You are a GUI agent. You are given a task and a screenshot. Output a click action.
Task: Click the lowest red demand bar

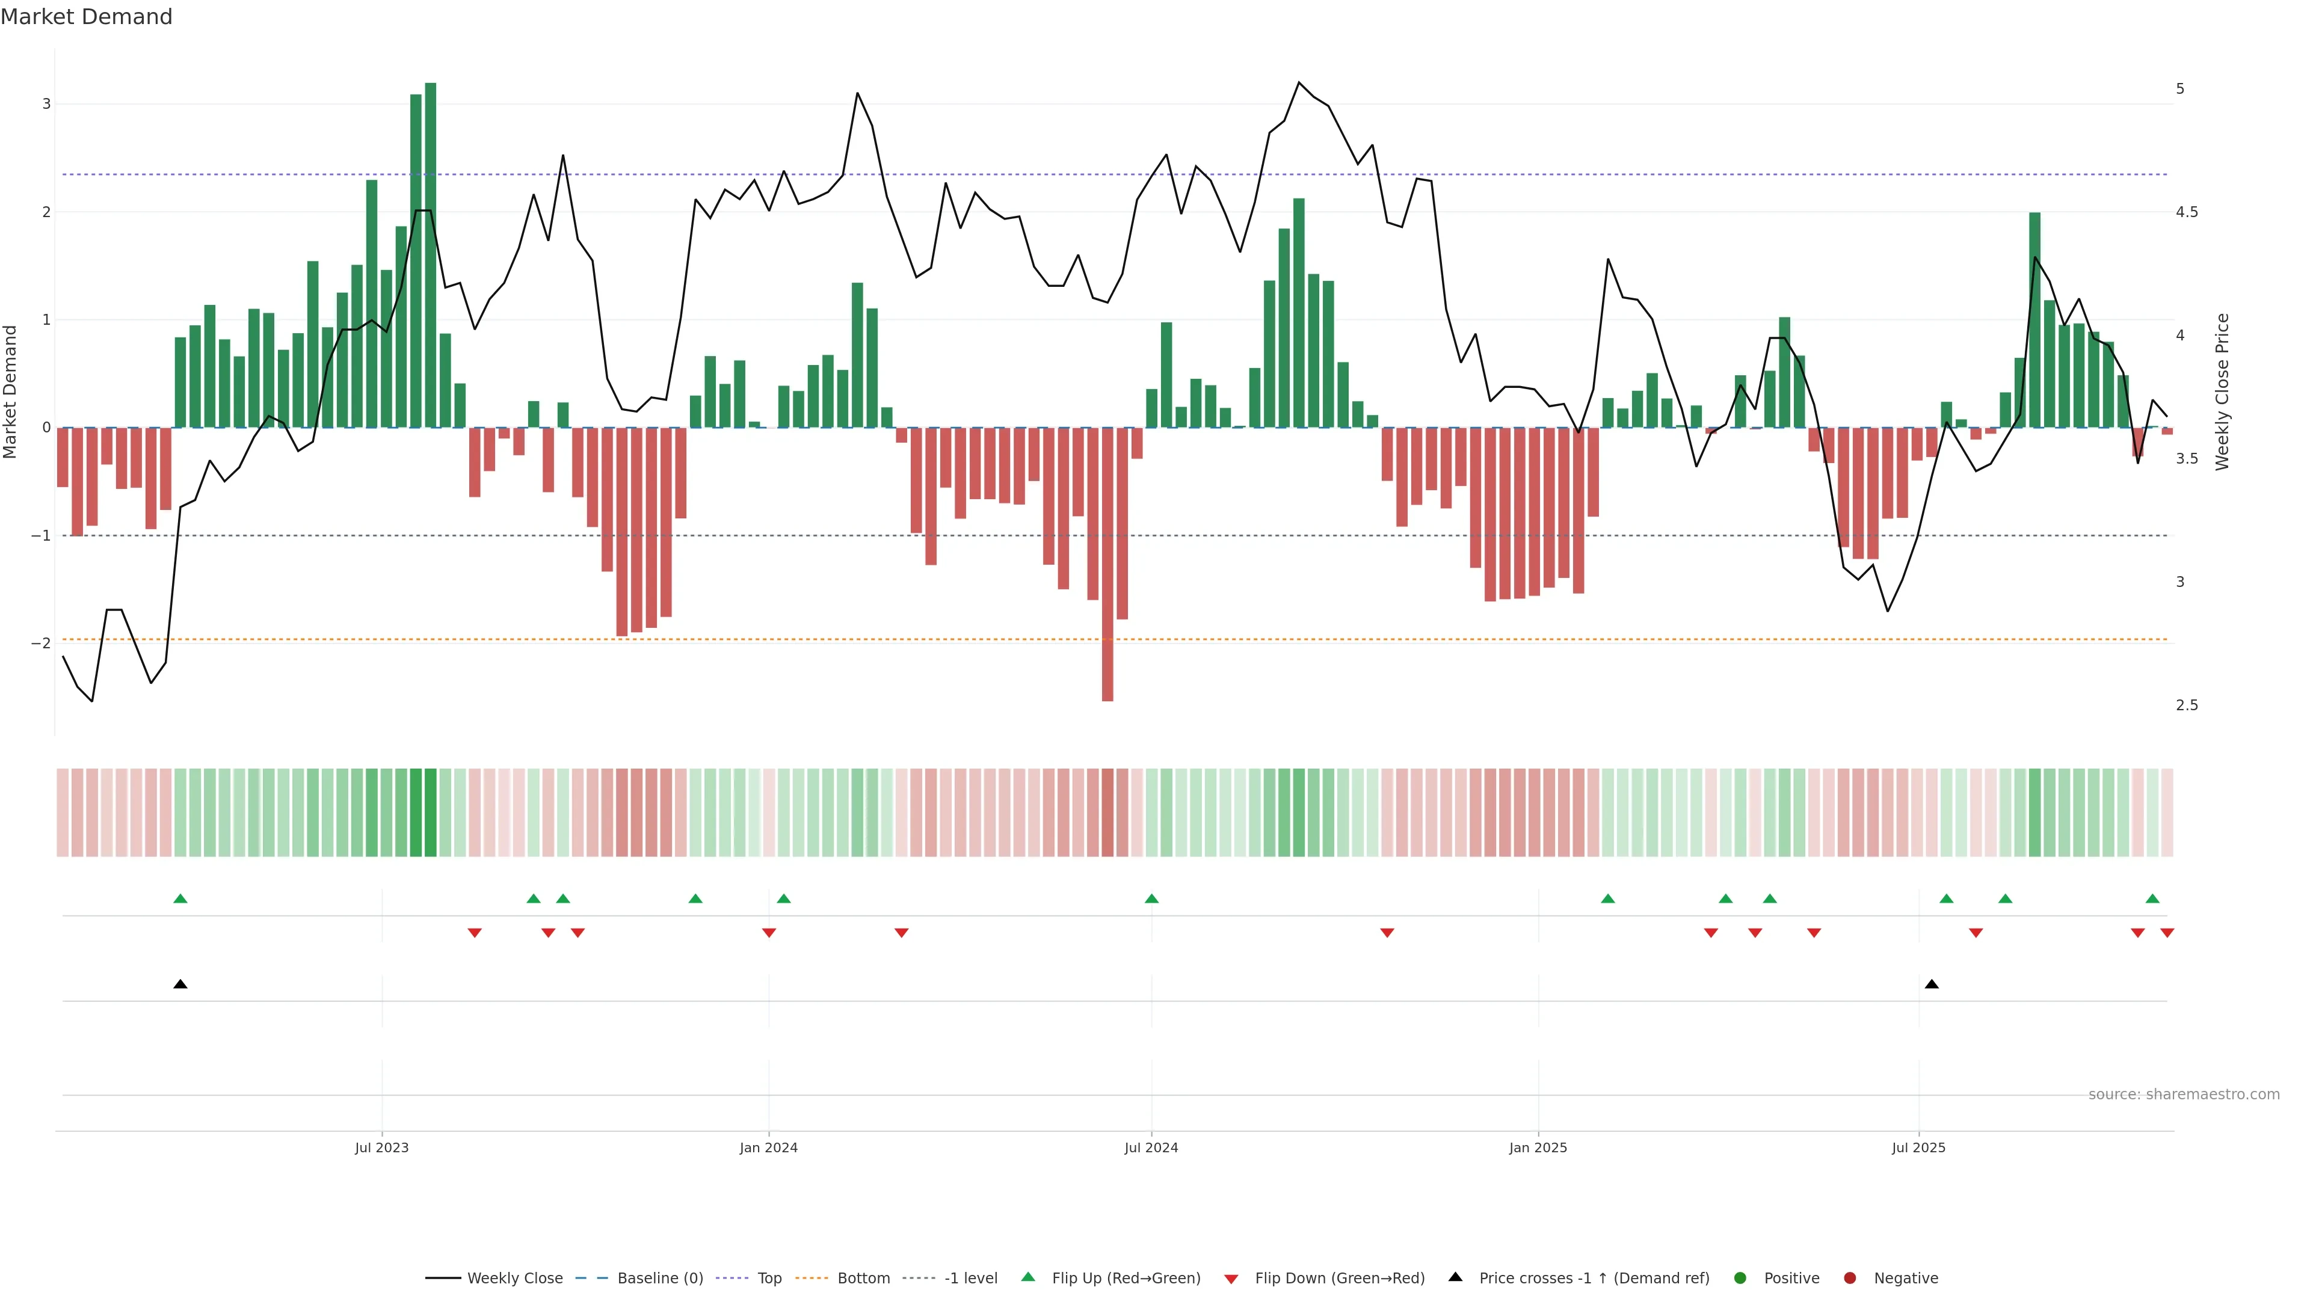1107,565
